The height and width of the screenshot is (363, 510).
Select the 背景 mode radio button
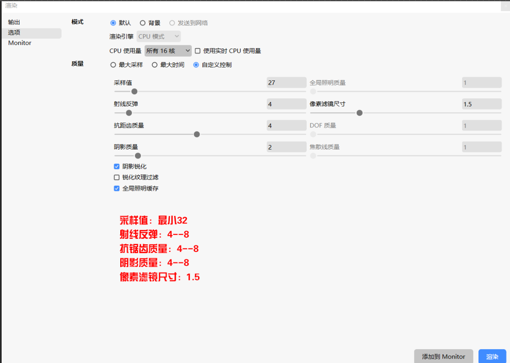click(x=143, y=23)
